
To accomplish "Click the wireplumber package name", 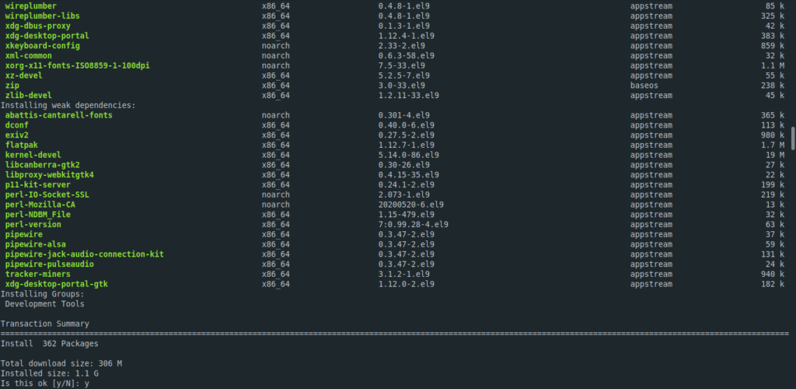I will tap(31, 6).
